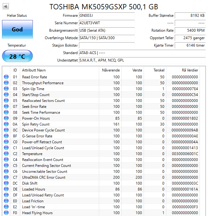
Task: Click the status icon for Reallocated Sectors Count
Action: 6,101
